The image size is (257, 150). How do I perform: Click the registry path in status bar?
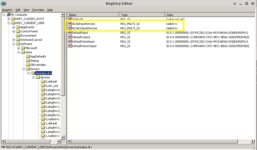click(x=47, y=147)
